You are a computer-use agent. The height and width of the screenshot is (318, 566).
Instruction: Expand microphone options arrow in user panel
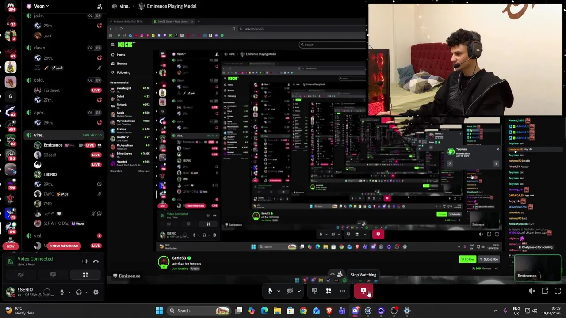[69, 292]
